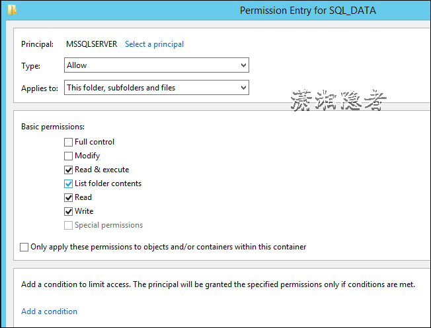The height and width of the screenshot is (328, 431).
Task: Check the Modify permission box
Action: pos(68,156)
